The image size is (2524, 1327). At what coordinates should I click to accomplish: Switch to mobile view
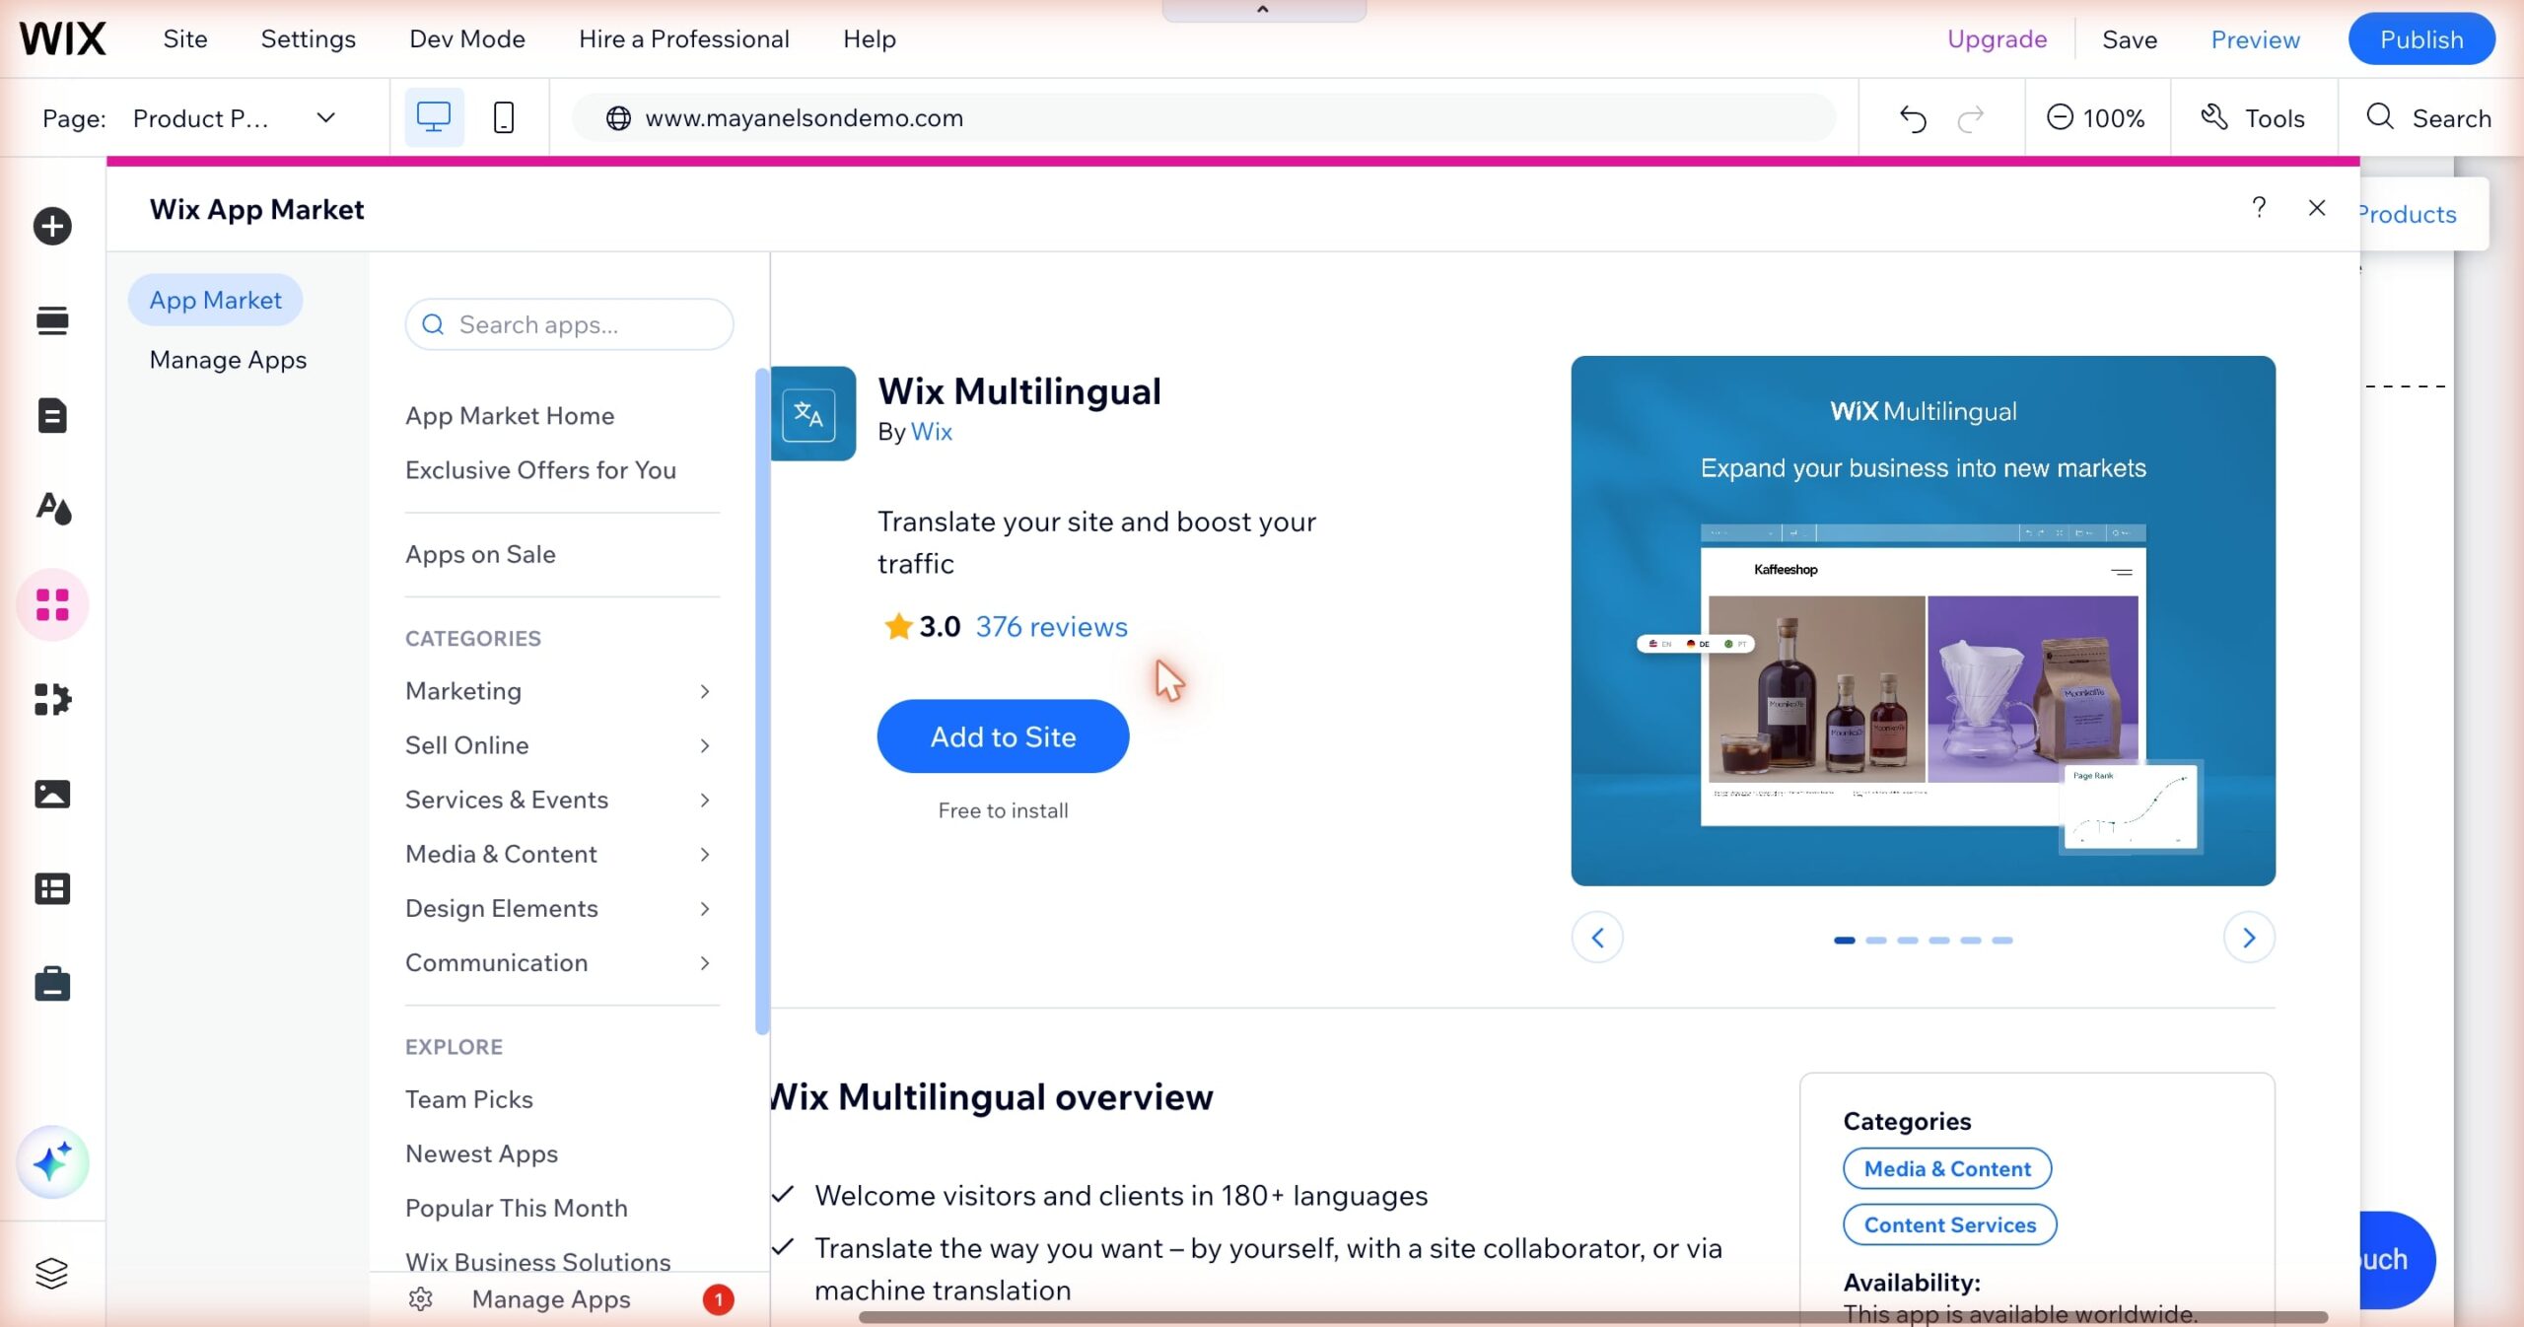503,117
